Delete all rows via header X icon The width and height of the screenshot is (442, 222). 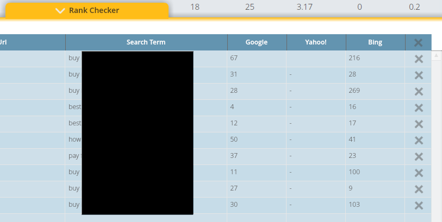tap(418, 42)
